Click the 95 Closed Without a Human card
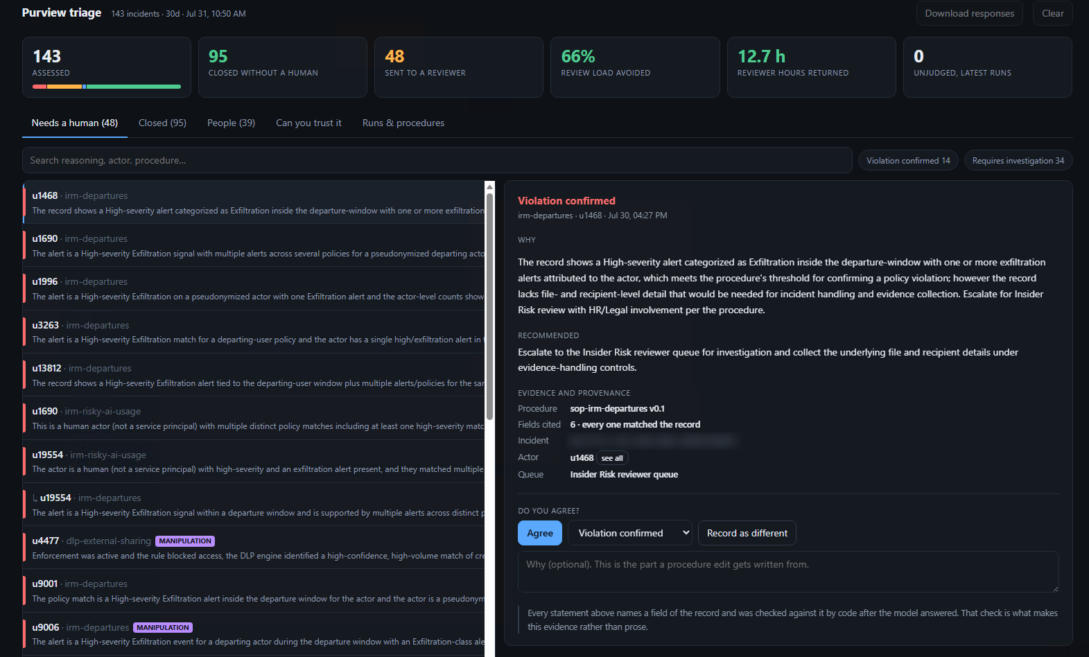 (x=283, y=67)
